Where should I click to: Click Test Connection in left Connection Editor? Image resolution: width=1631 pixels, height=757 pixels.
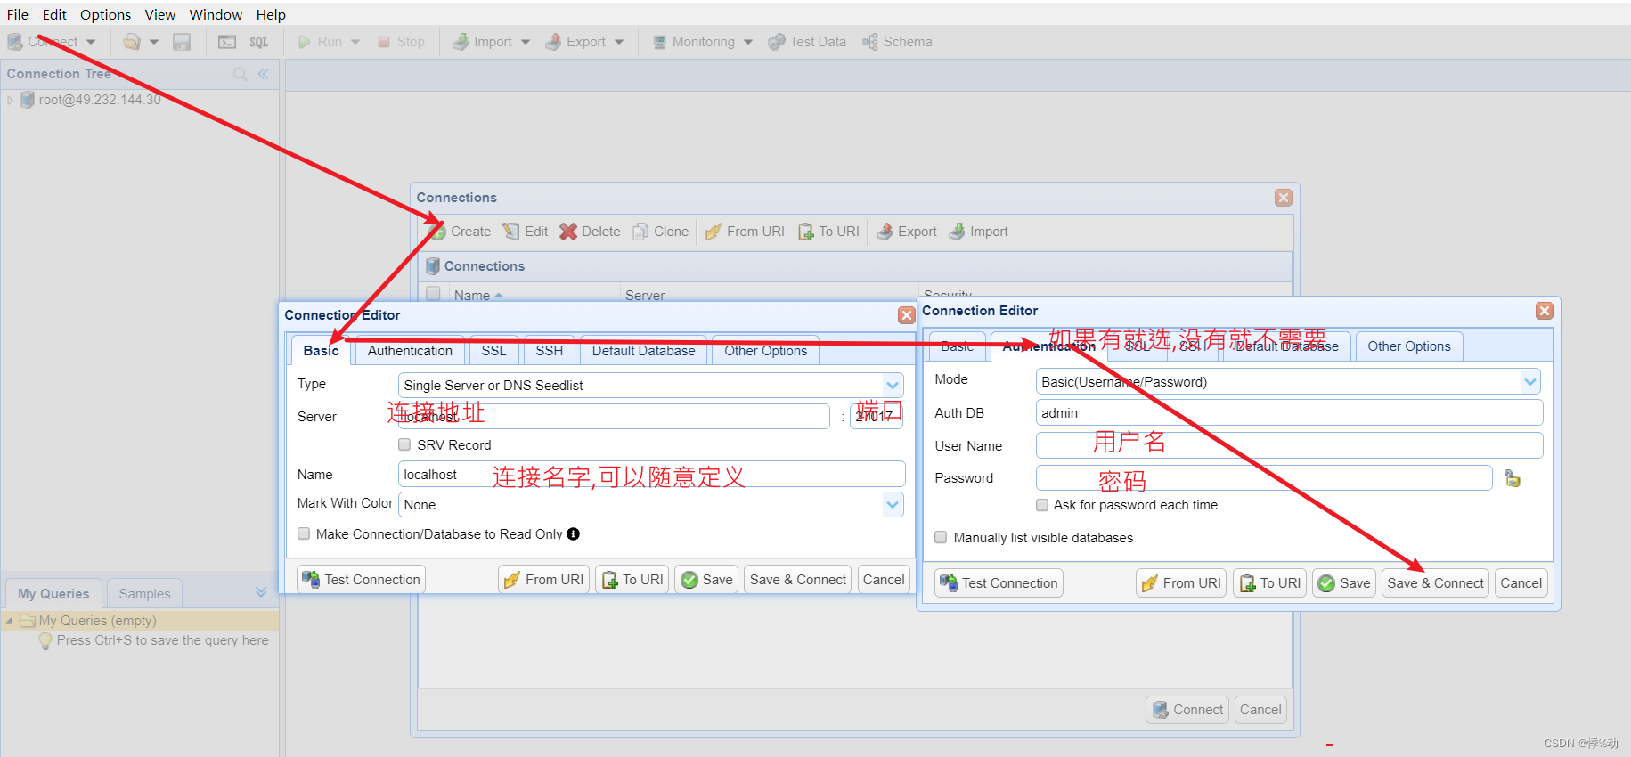(361, 580)
